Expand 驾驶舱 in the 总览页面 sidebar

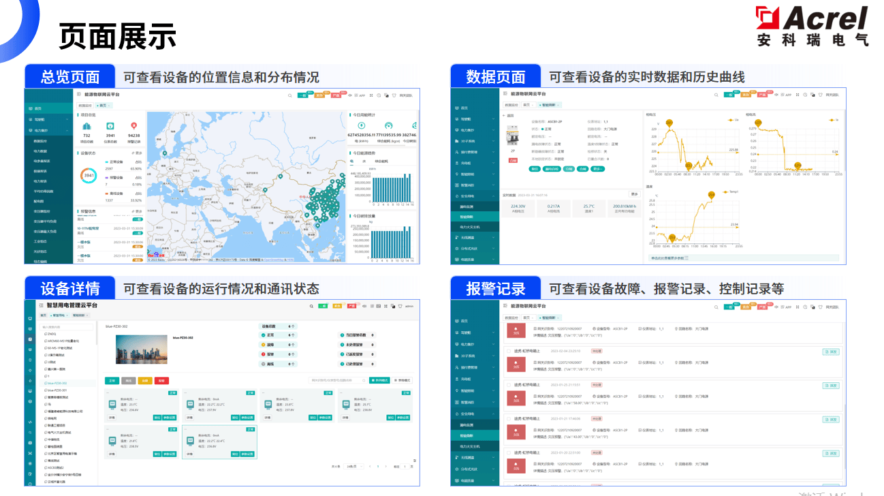tap(48, 119)
